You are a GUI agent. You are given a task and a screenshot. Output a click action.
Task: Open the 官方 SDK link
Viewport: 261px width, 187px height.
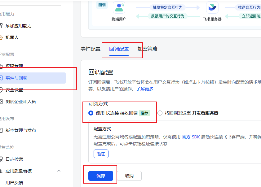coord(191,137)
